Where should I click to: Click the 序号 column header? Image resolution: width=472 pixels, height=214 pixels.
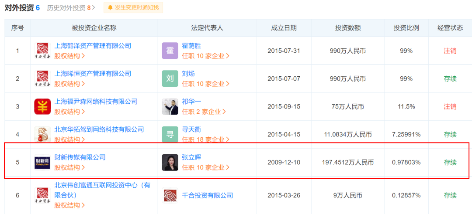17,28
